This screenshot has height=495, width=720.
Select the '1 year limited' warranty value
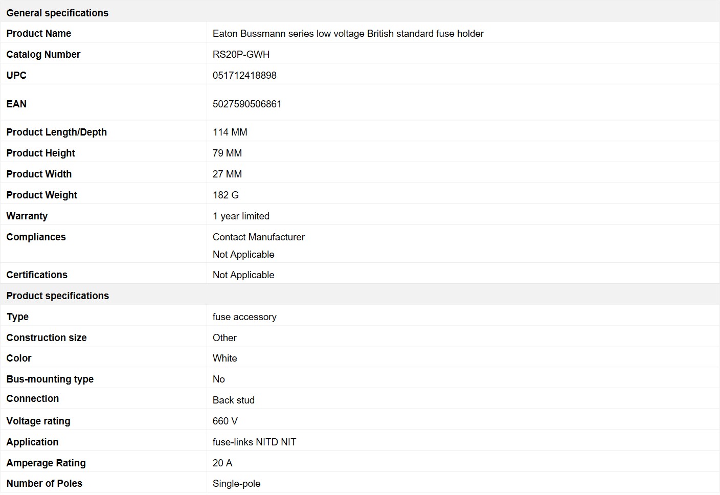coord(241,216)
